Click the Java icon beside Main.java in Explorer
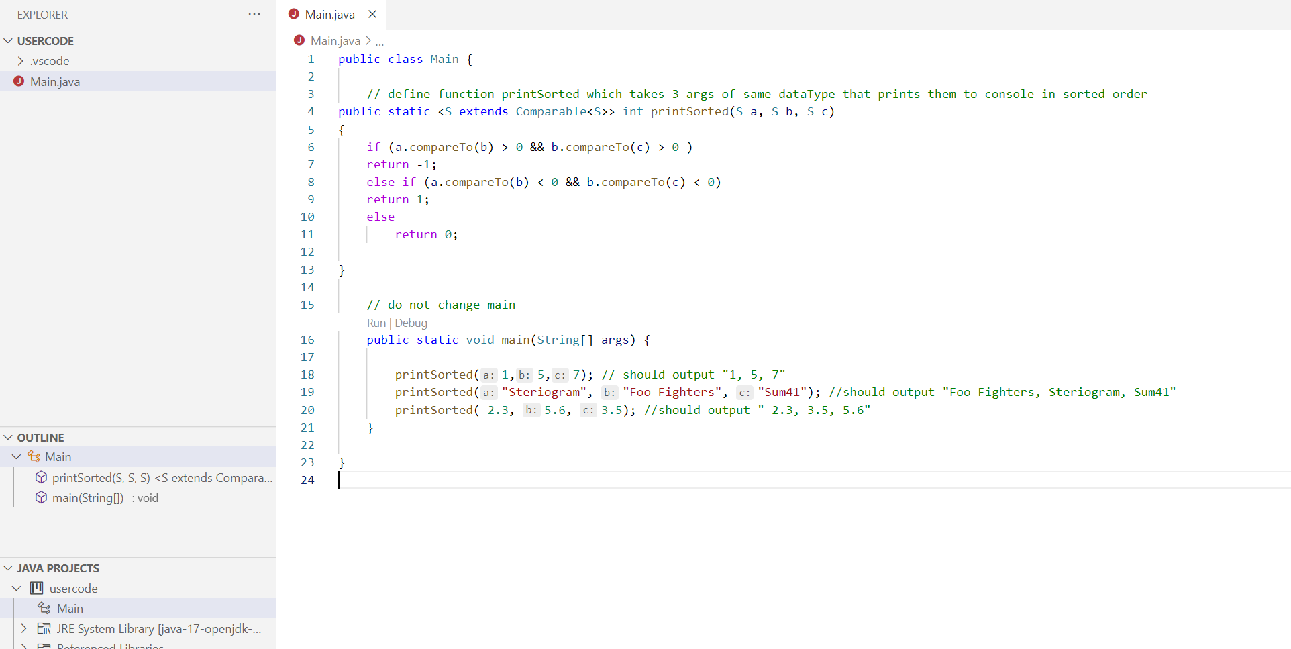Image resolution: width=1291 pixels, height=649 pixels. tap(19, 81)
